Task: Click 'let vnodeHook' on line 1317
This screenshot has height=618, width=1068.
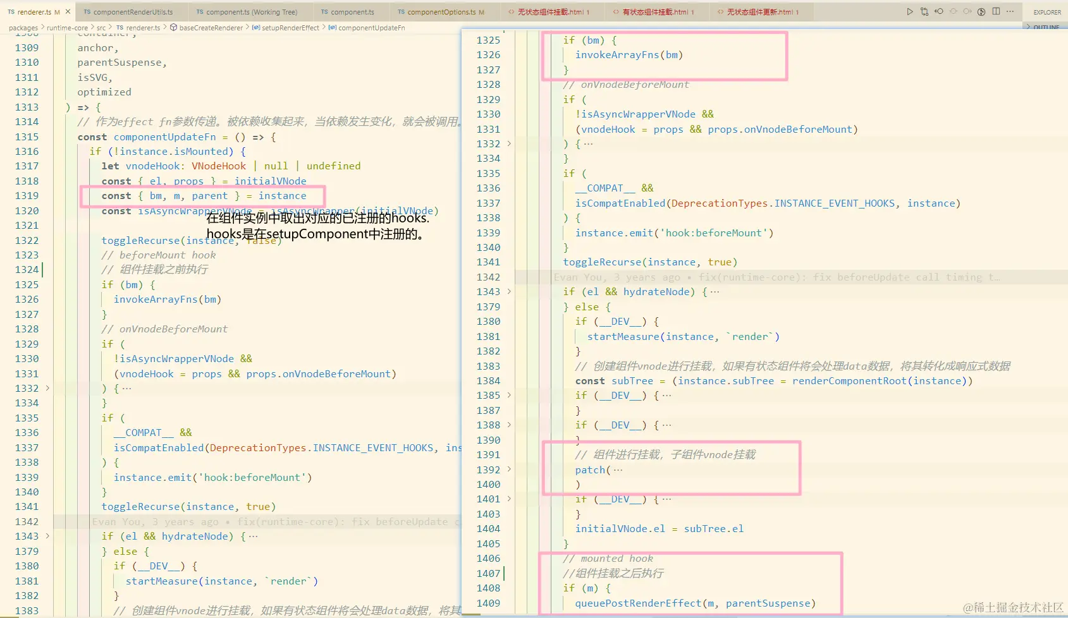Action: pos(140,166)
